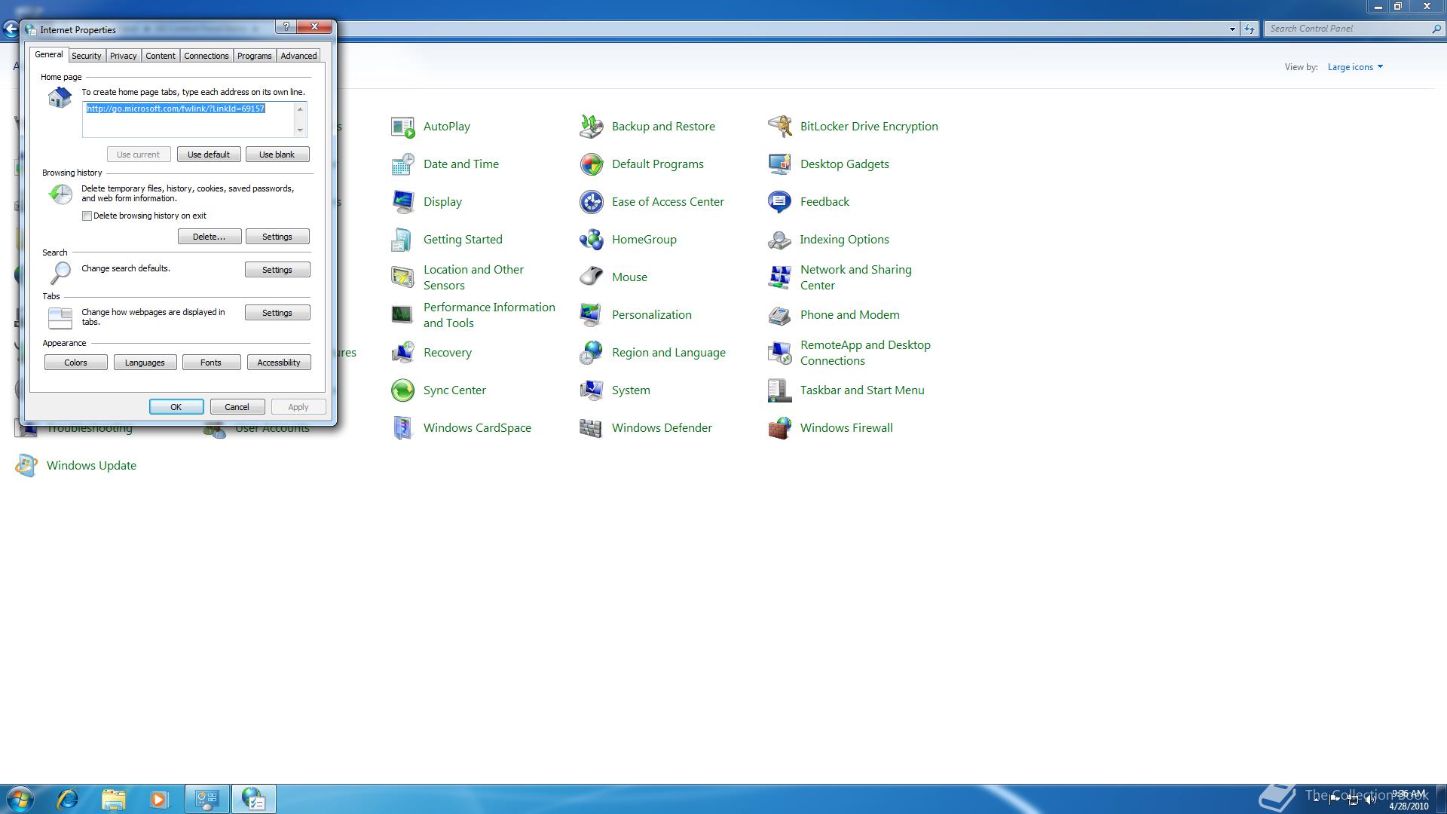Switch to the Connections tab
Screen dimensions: 1447x814
tap(206, 56)
